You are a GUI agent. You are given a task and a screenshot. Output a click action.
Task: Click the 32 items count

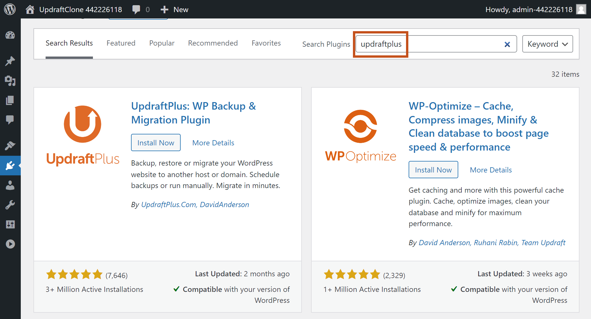point(565,74)
